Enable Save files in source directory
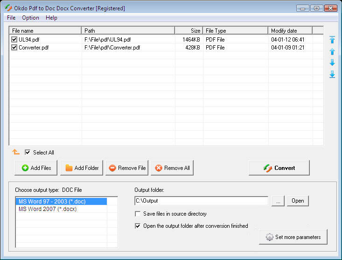Screen dimensions: 342x260 click(138, 214)
